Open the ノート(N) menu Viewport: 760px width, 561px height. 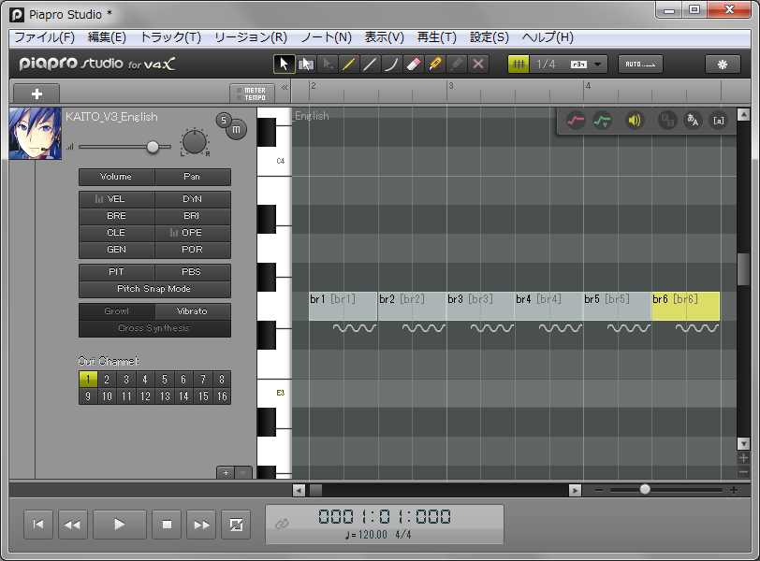click(326, 37)
